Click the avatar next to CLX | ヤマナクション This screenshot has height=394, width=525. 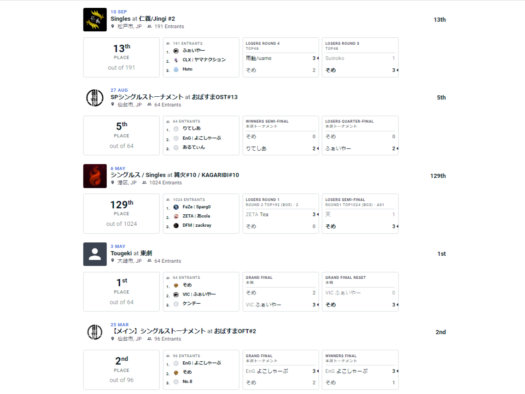point(176,60)
